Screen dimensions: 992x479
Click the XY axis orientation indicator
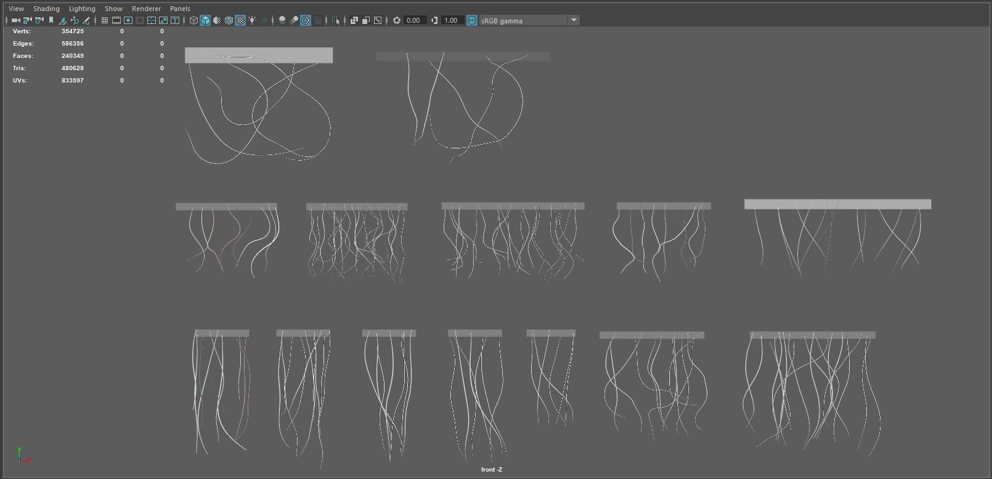[23, 454]
